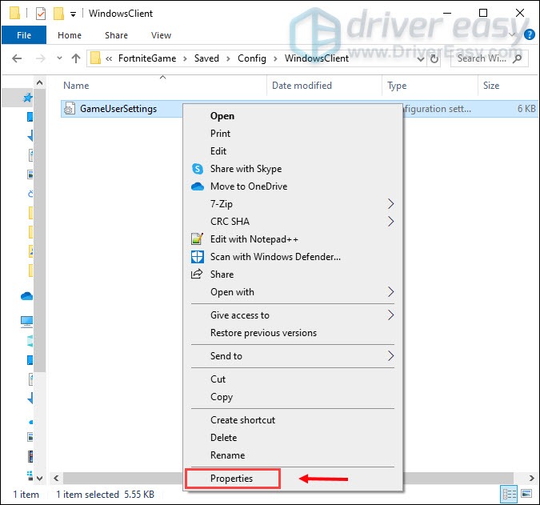This screenshot has height=505, width=540.
Task: Click the GameUserSettings file icon
Action: tap(70, 109)
